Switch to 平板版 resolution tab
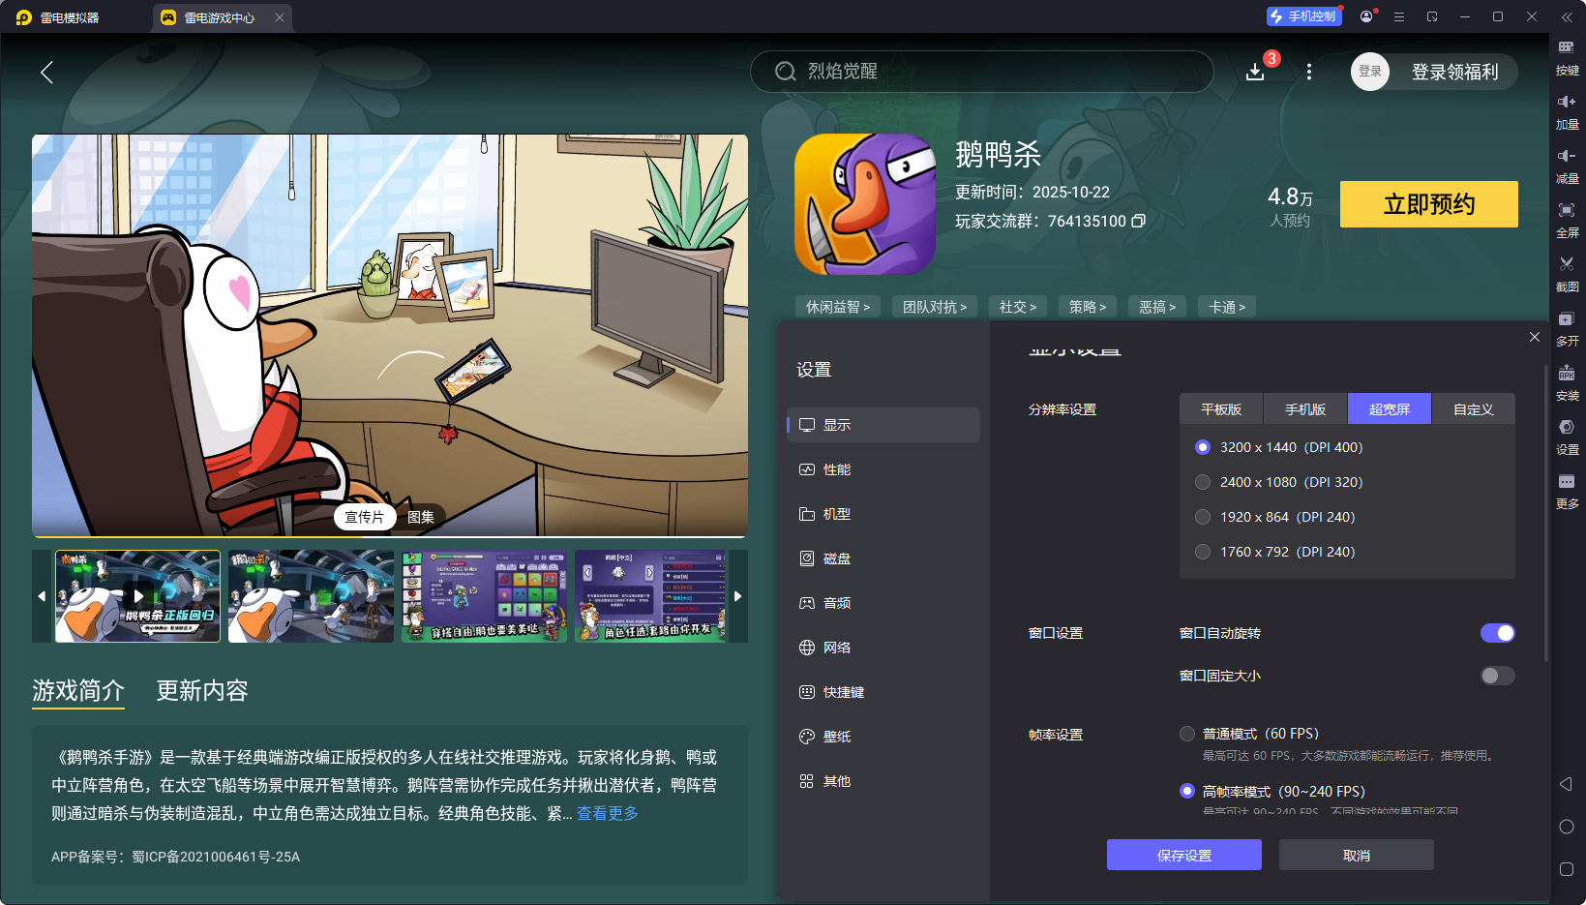The height and width of the screenshot is (905, 1586). click(x=1221, y=409)
